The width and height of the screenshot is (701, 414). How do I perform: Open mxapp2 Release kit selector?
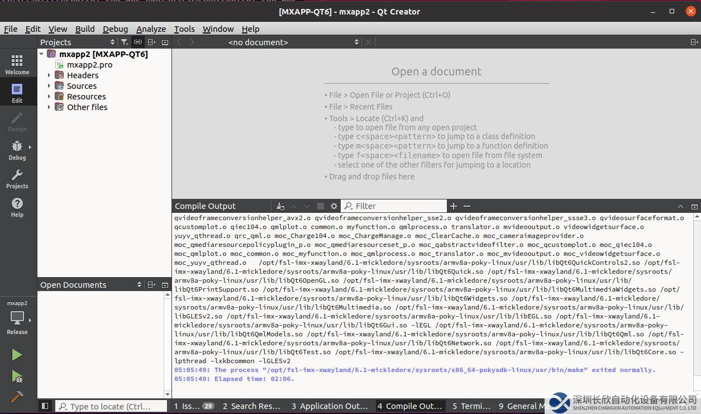(x=17, y=318)
